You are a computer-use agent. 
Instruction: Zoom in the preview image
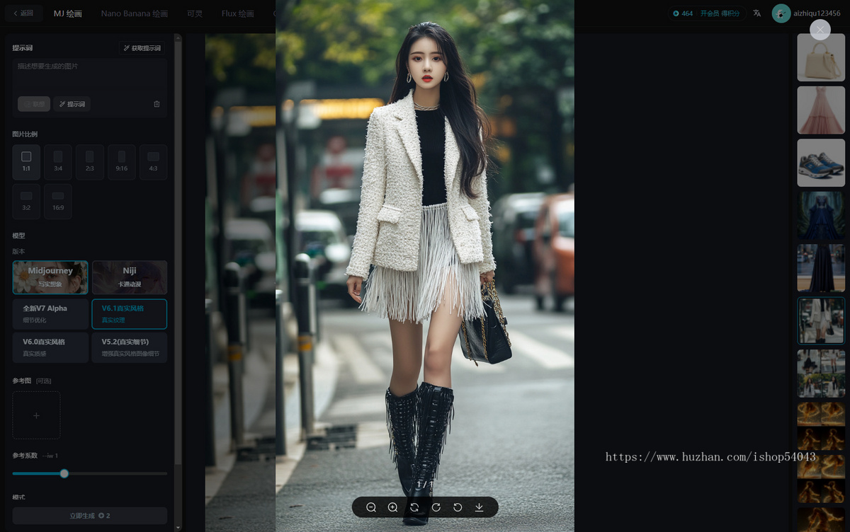[x=392, y=507]
